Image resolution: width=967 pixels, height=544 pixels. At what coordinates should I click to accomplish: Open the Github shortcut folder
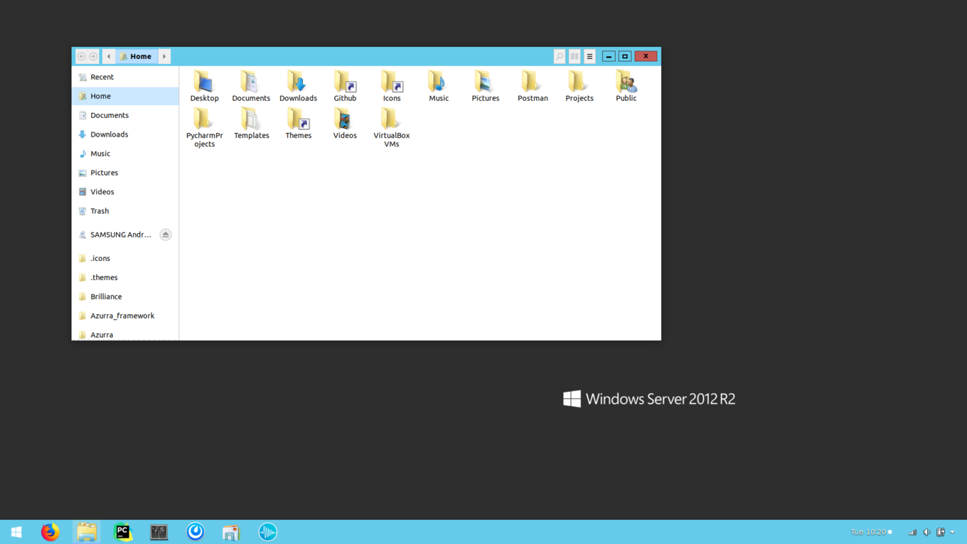tap(345, 86)
